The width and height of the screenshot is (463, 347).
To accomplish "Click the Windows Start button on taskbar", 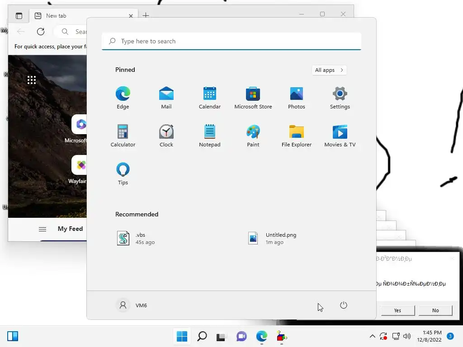I will (182, 336).
